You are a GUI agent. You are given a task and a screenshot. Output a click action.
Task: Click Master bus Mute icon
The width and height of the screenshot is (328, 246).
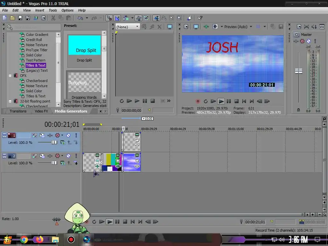pyautogui.click(x=308, y=41)
